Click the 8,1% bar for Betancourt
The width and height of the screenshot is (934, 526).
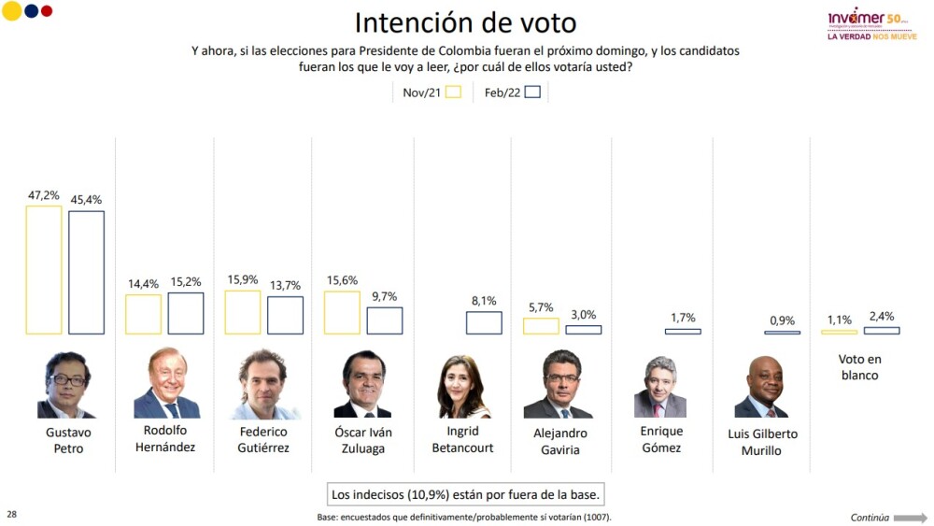pos(484,323)
